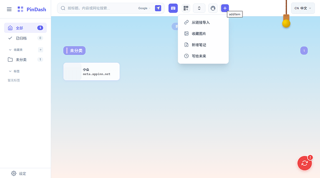Select 收藏图片 menu entry

pos(203,34)
